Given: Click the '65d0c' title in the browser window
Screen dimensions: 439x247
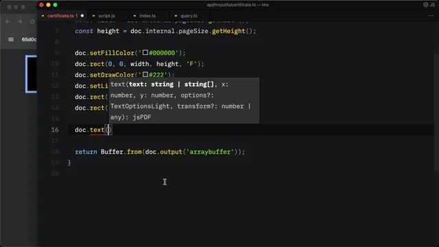Looking at the screenshot, I should (x=29, y=40).
